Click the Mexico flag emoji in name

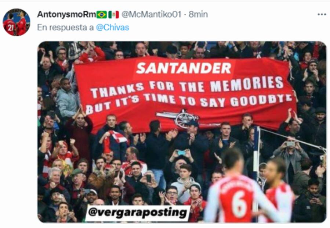point(114,15)
